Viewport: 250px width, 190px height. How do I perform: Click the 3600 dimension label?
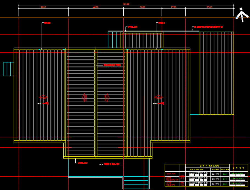[43, 7]
